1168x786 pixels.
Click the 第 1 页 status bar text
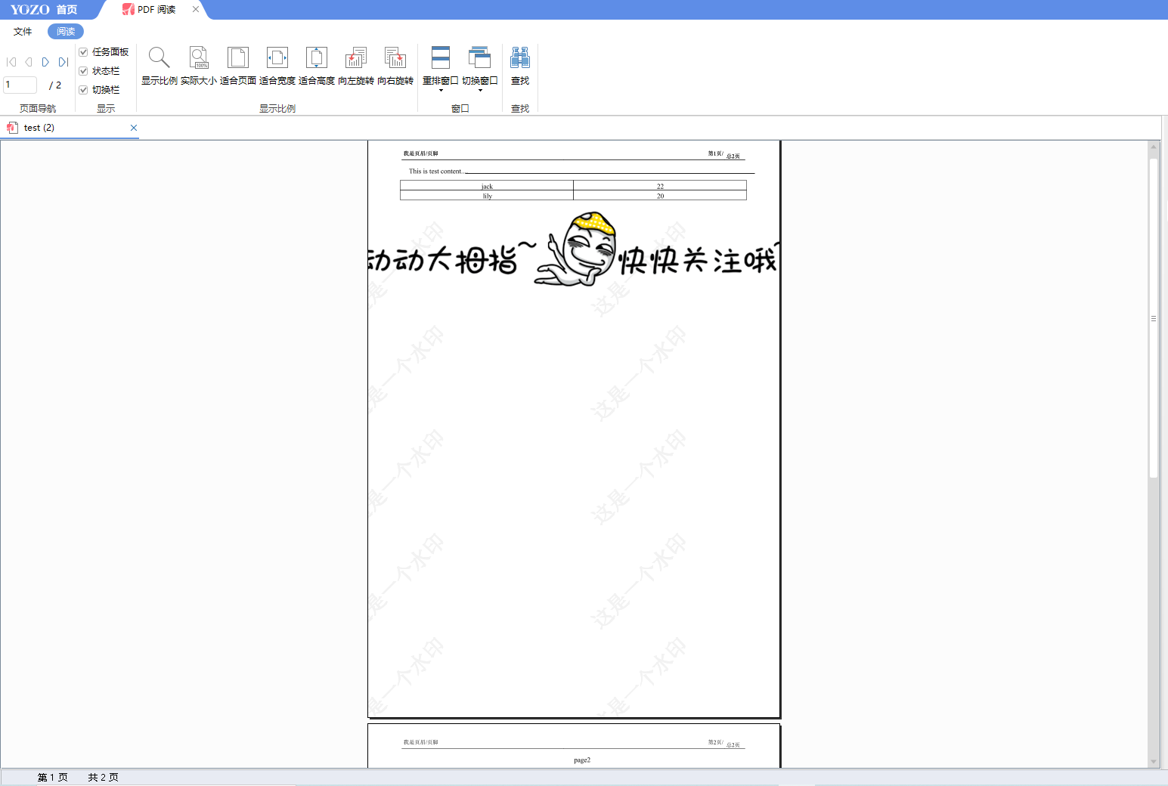click(53, 778)
